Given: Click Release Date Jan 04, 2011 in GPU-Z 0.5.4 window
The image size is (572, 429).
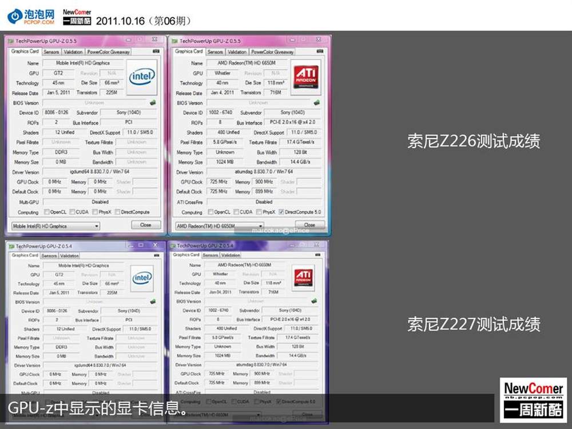Looking at the screenshot, I should (x=220, y=292).
